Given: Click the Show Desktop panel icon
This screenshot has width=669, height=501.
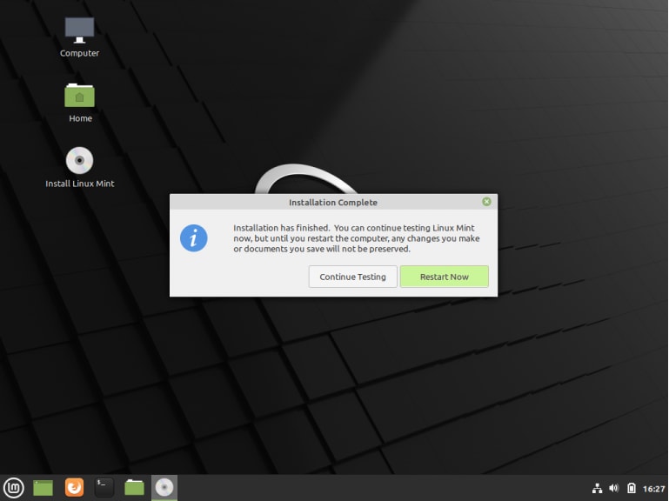Looking at the screenshot, I should (x=43, y=488).
